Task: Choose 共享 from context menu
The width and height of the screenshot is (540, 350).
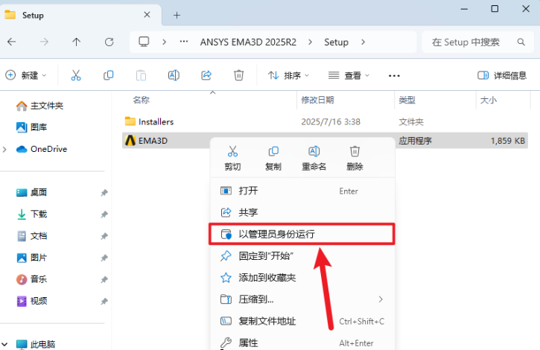Action: click(302, 212)
